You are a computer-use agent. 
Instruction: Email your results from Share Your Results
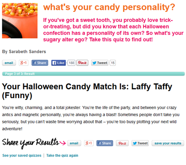[x=74, y=143]
